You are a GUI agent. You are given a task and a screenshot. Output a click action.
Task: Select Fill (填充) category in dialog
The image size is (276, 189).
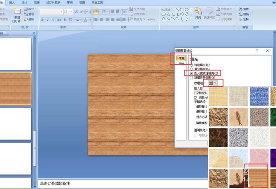181,58
